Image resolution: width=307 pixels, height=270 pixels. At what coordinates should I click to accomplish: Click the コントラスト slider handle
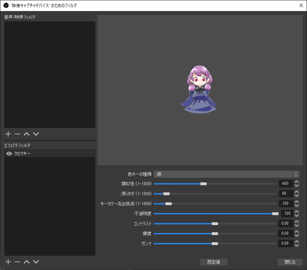tap(215, 224)
